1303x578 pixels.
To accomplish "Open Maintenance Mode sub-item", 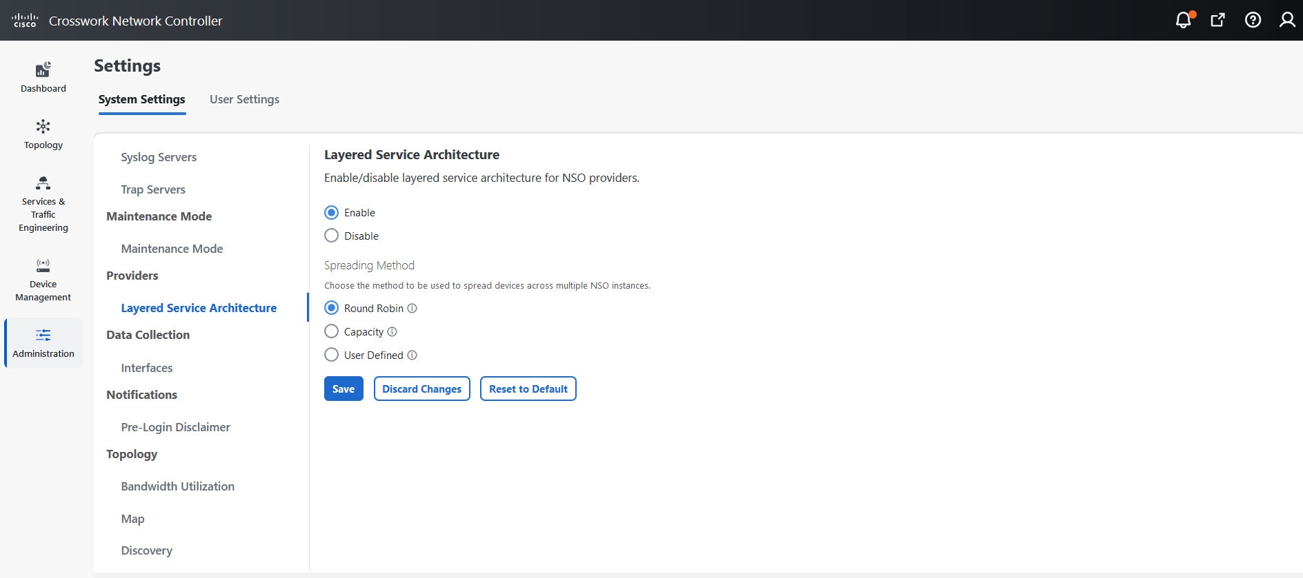I will [x=172, y=249].
